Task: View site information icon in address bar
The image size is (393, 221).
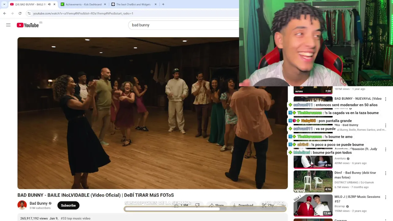Action: point(29,13)
